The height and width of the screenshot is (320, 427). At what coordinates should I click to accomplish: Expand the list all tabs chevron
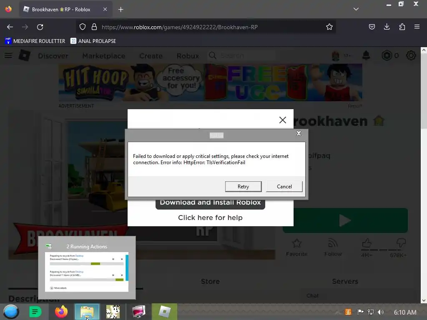[356, 9]
